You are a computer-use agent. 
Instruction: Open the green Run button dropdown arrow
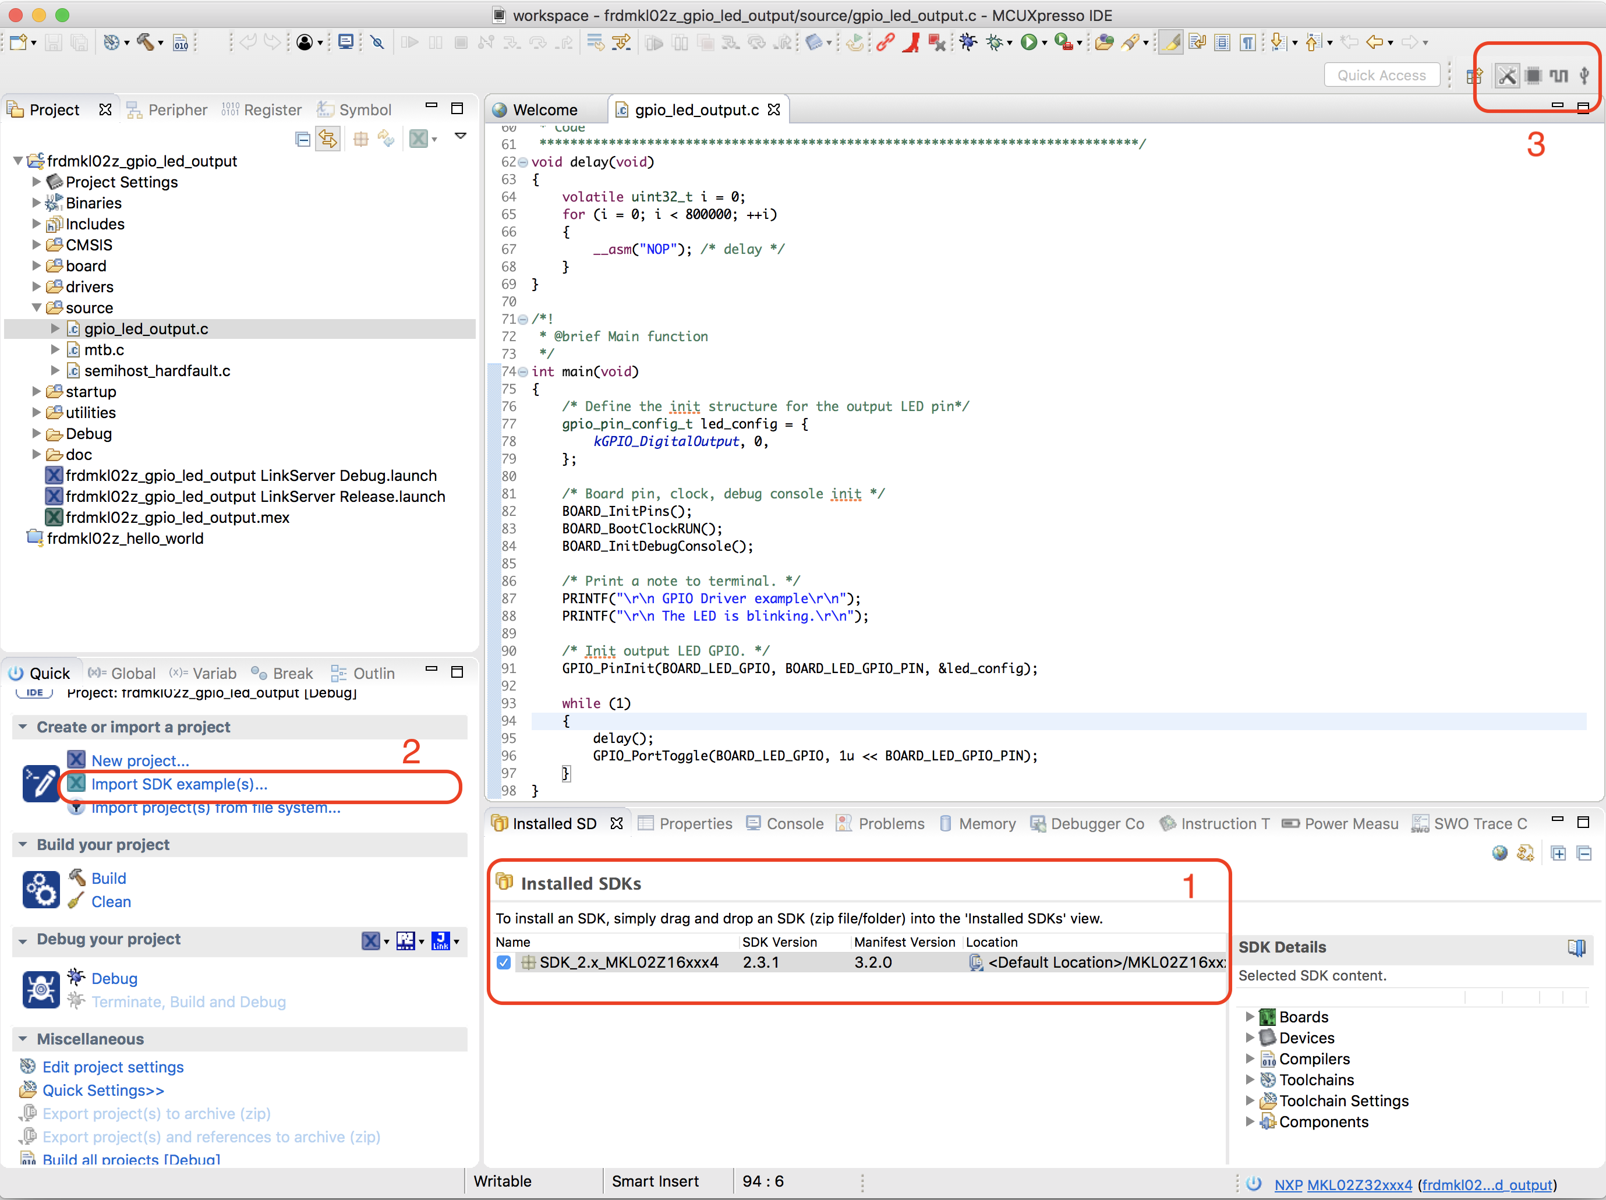[x=1044, y=44]
